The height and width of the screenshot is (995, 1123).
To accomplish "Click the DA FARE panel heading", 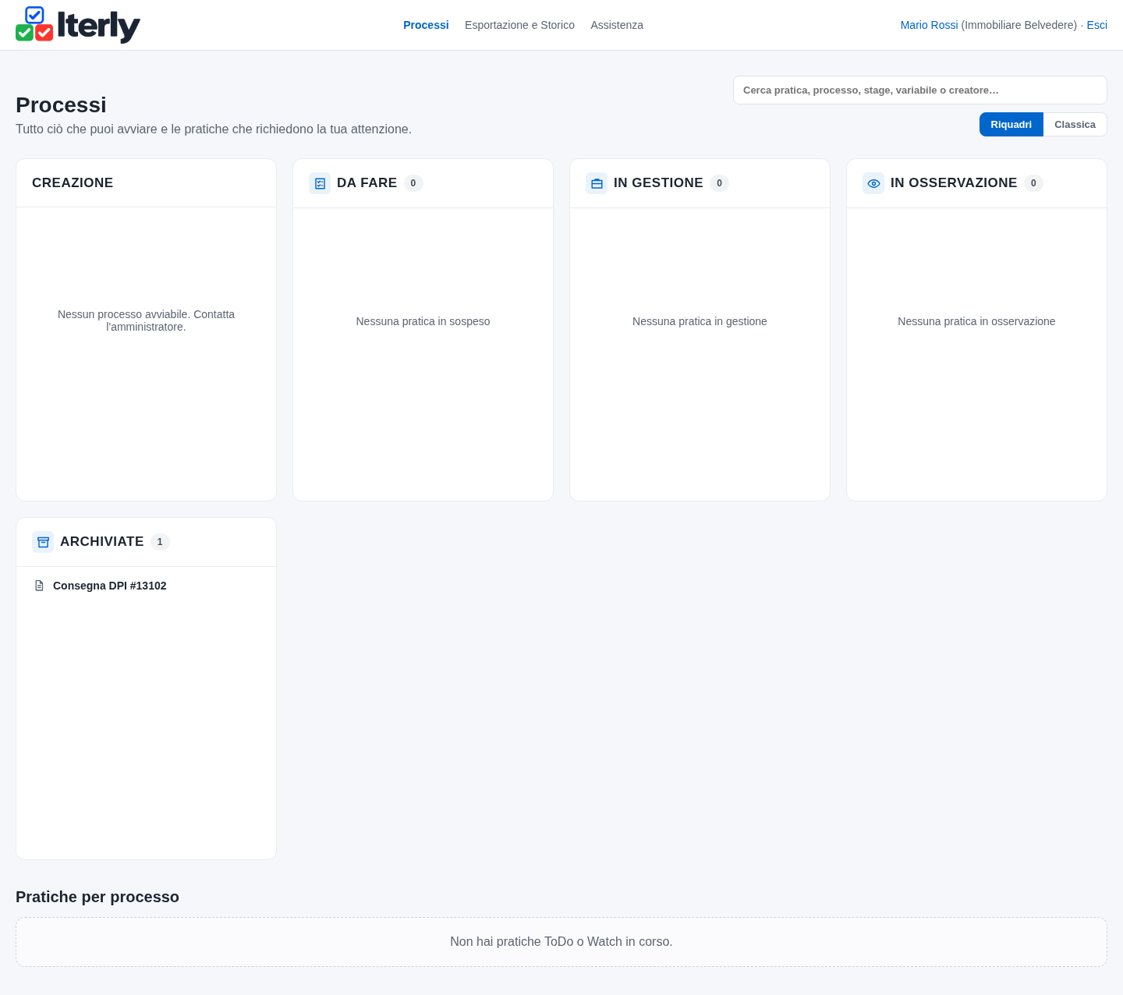I will [x=367, y=182].
